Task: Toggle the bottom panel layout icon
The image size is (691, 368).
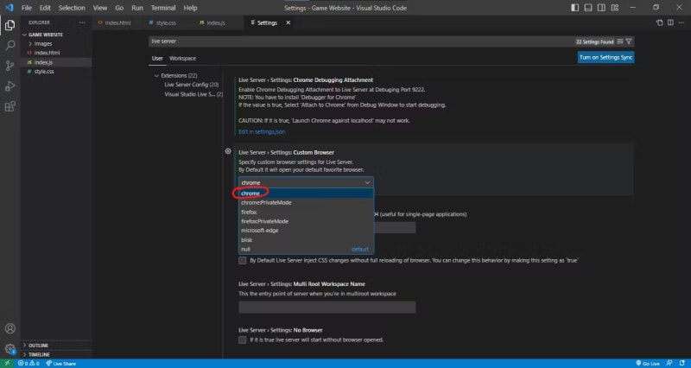Action: pos(588,8)
